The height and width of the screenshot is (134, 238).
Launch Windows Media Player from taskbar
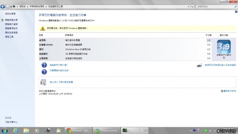(36, 131)
